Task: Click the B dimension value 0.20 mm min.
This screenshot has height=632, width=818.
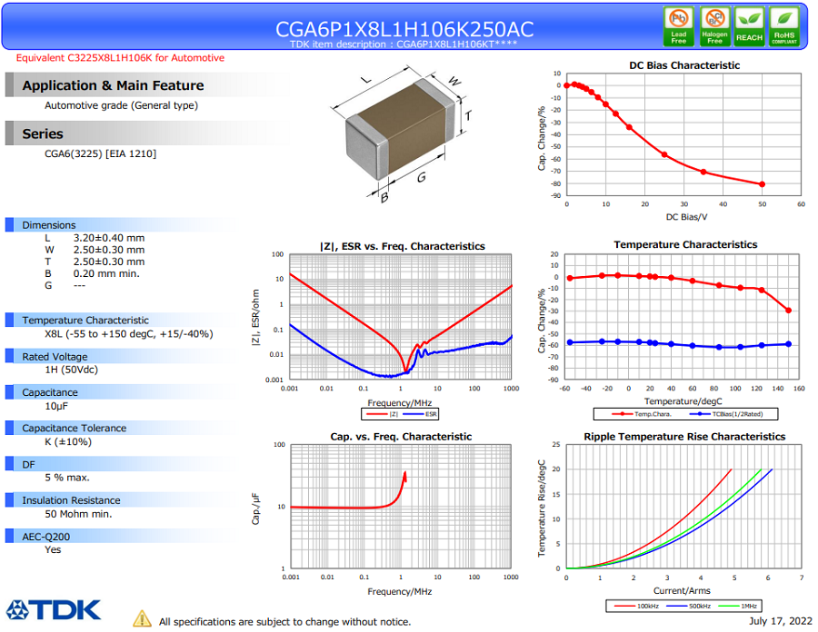Action: [x=106, y=274]
